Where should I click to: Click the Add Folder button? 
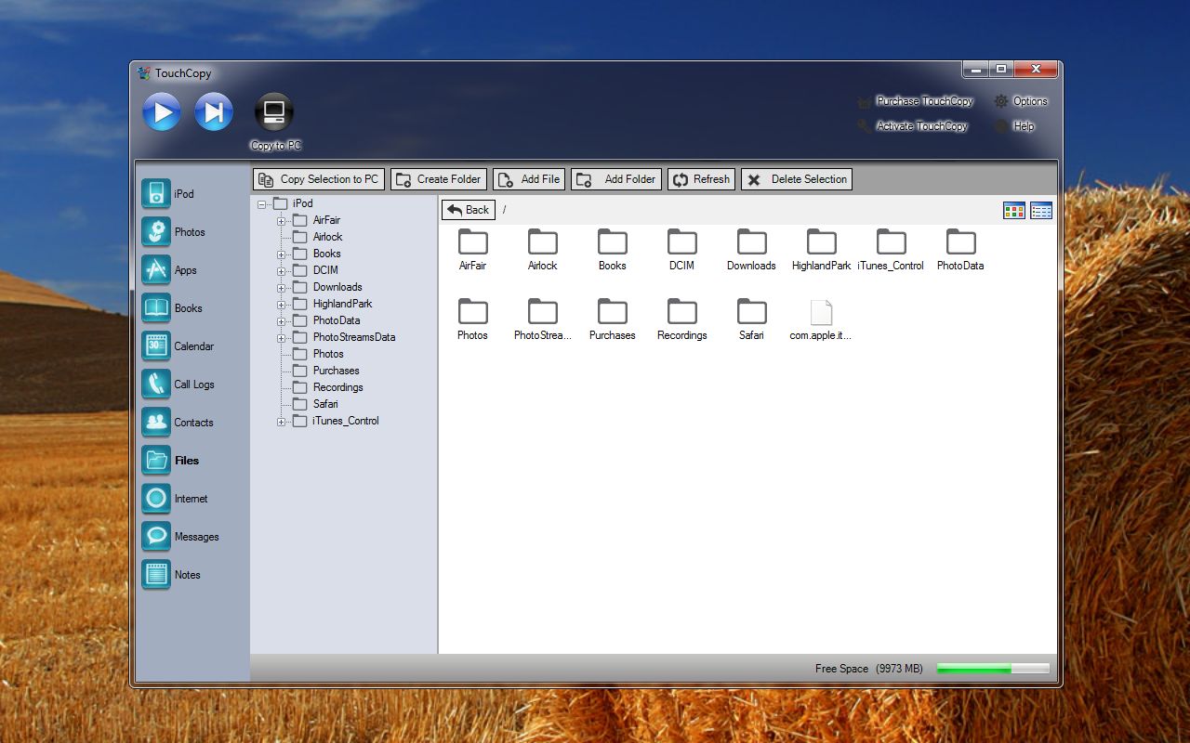coord(616,179)
